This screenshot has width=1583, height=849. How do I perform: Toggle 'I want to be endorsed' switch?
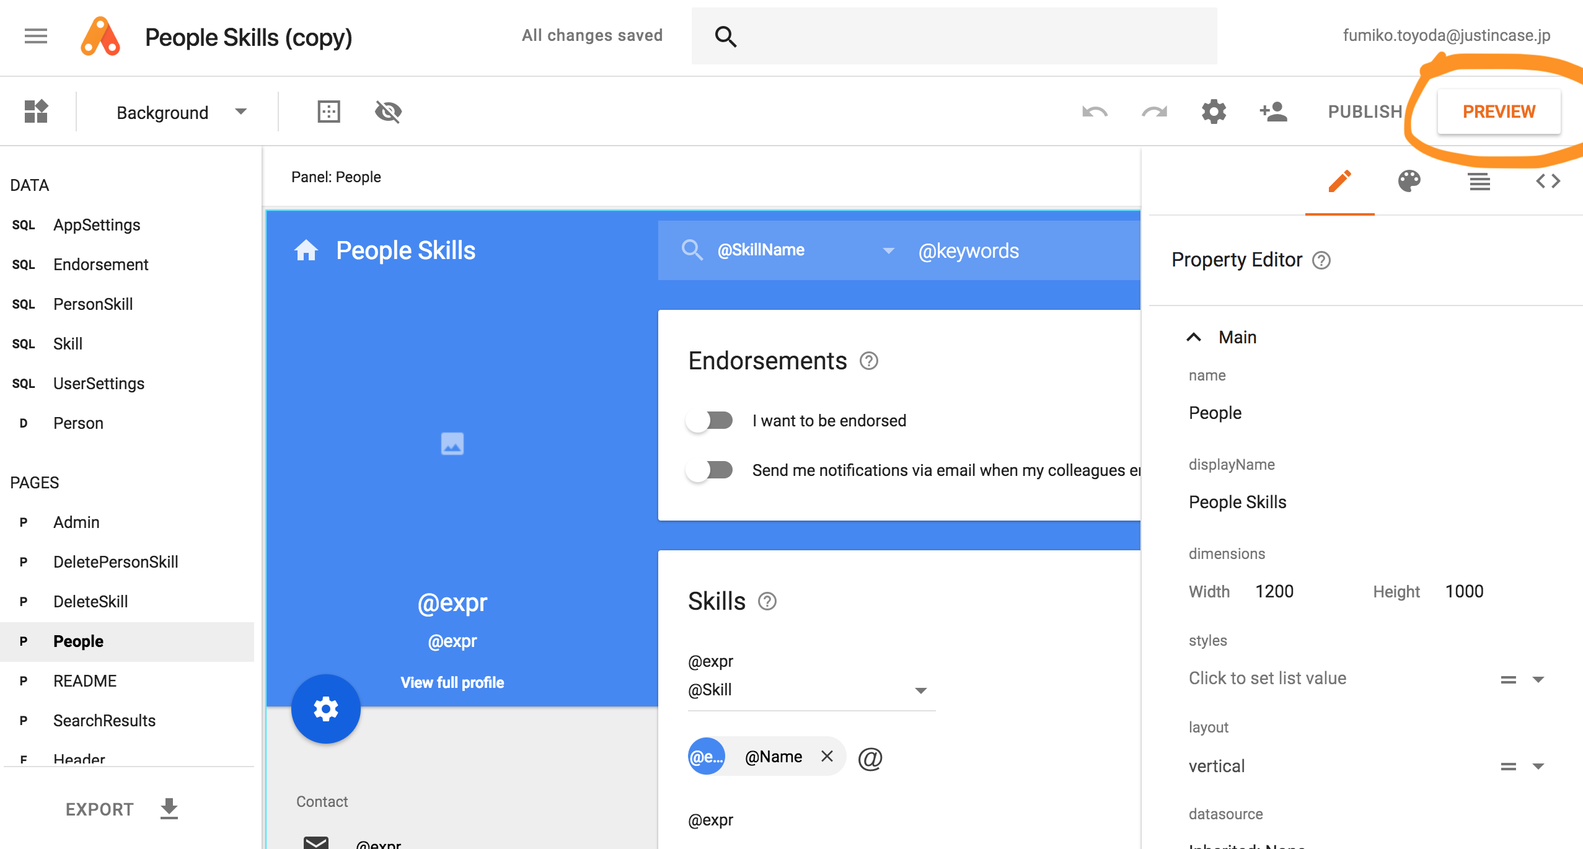click(710, 421)
